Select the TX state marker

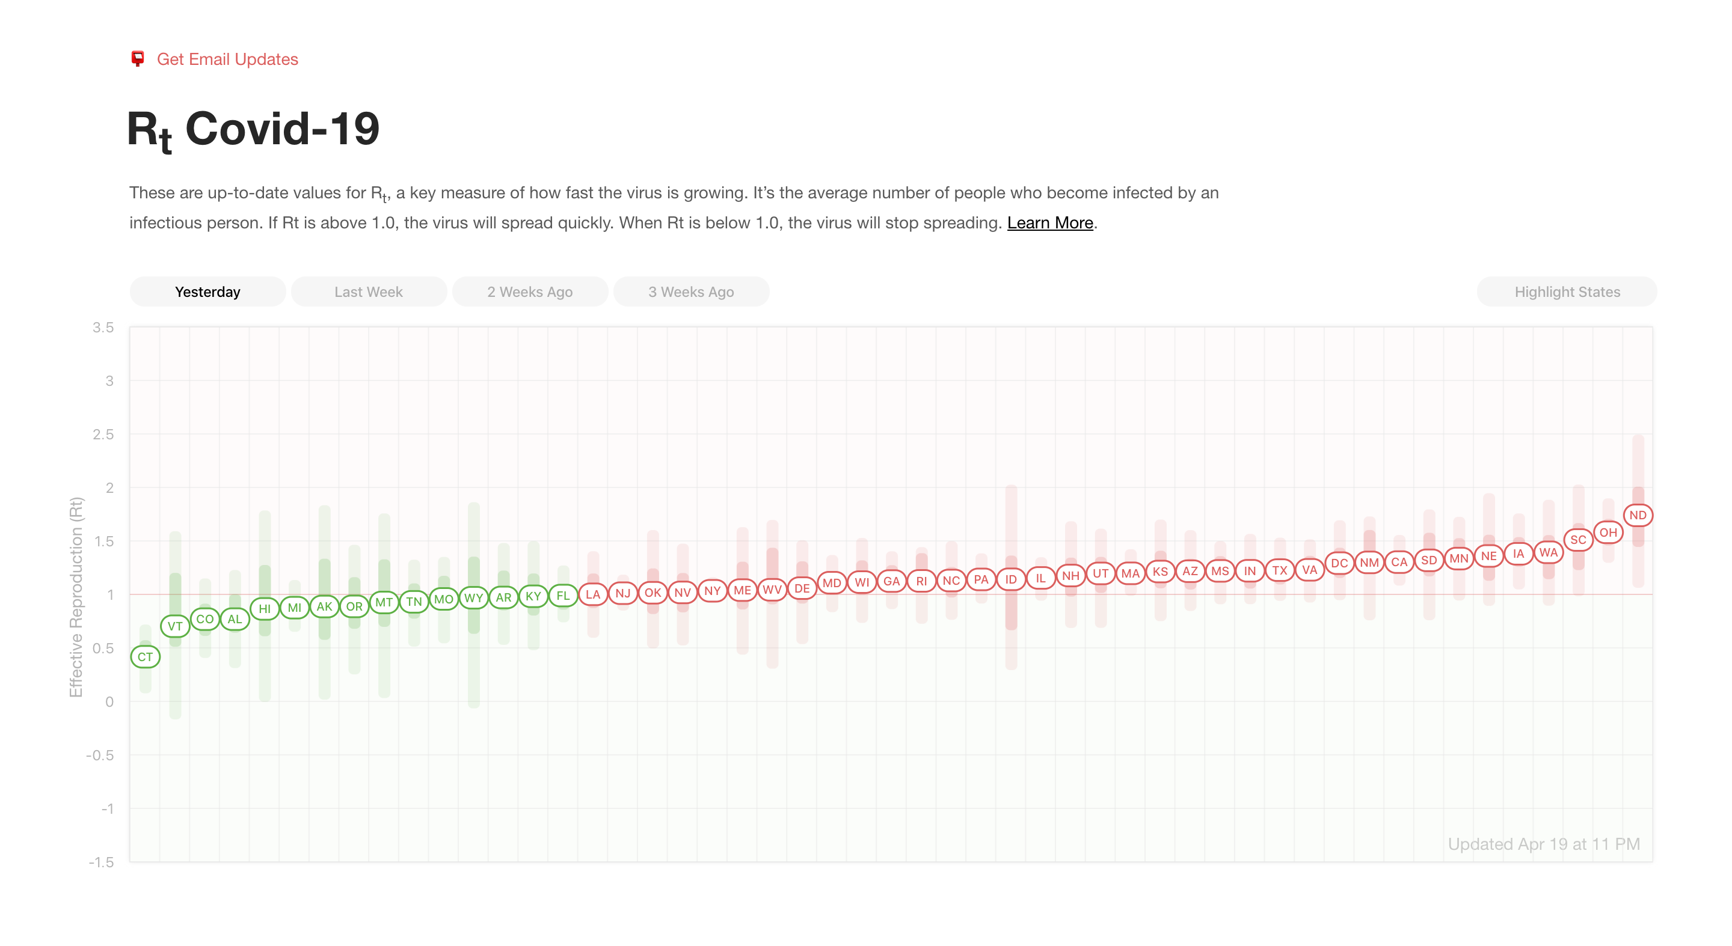click(x=1280, y=570)
